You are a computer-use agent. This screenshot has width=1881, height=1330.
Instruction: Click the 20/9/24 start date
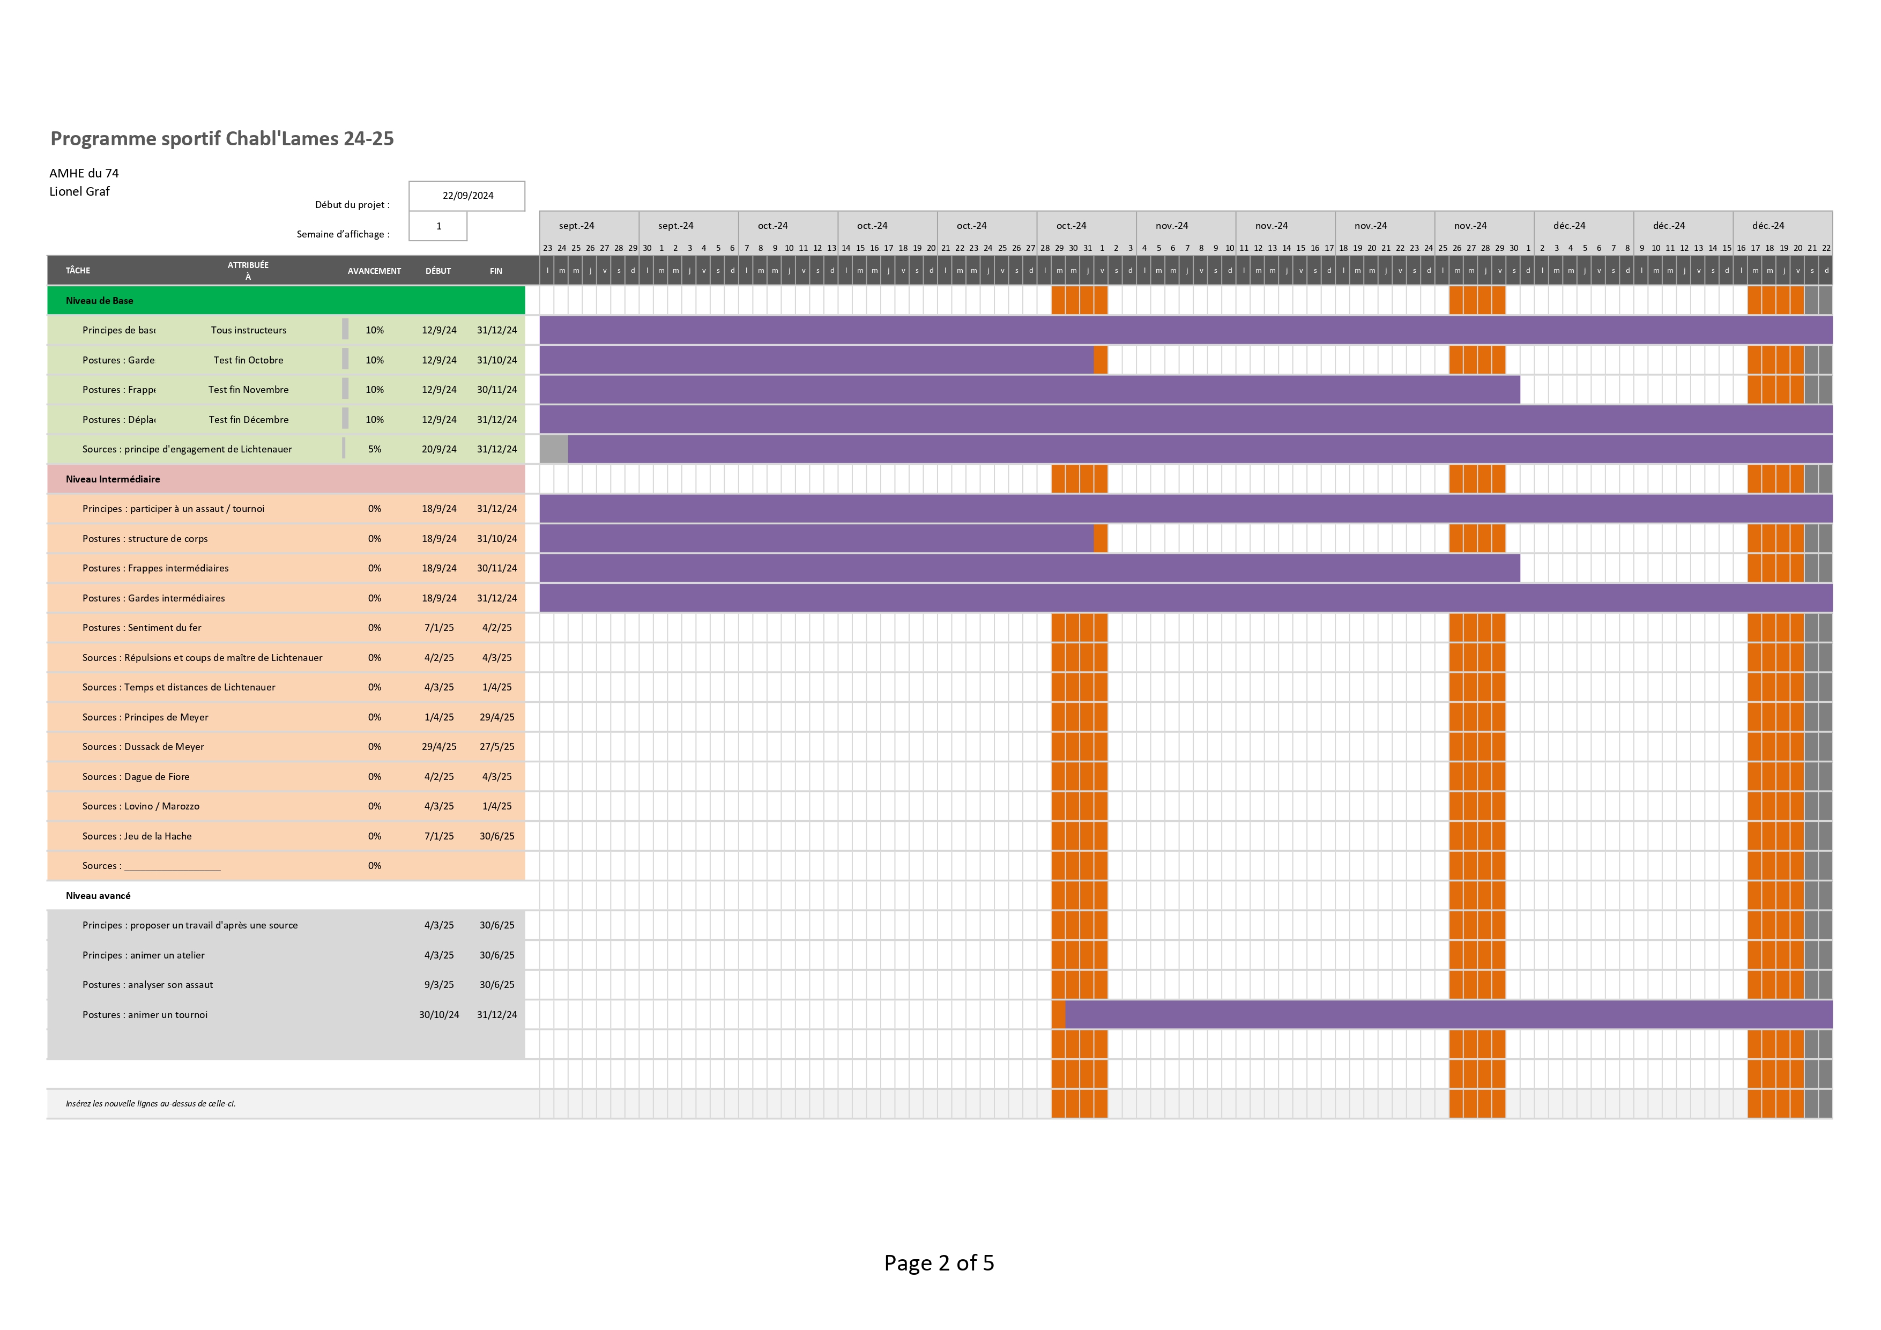tap(439, 449)
